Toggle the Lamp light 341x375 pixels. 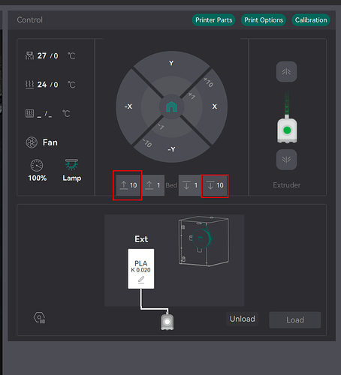coord(71,170)
